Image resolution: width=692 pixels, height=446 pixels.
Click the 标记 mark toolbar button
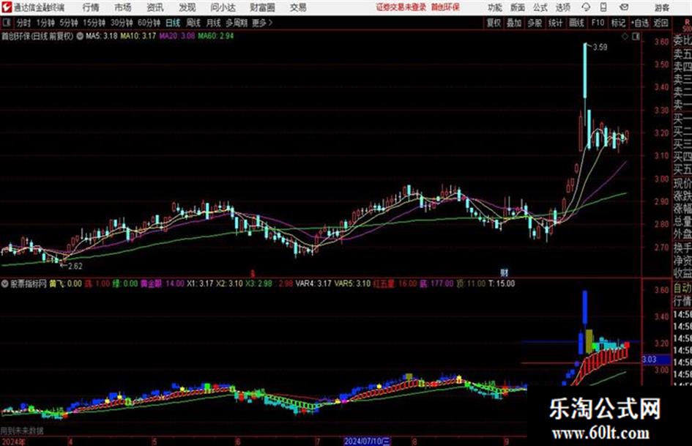tap(618, 23)
